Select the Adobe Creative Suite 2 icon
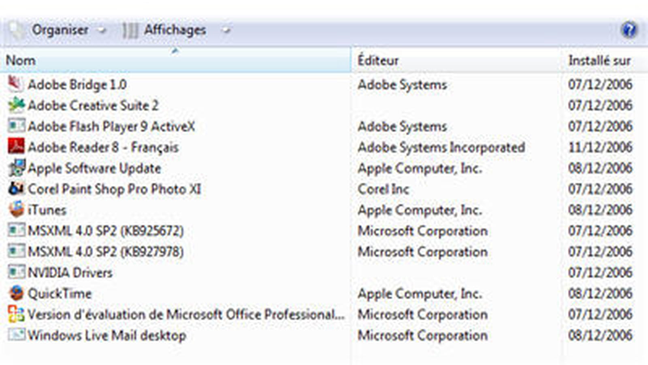Image resolution: width=648 pixels, height=365 pixels. coord(16,105)
